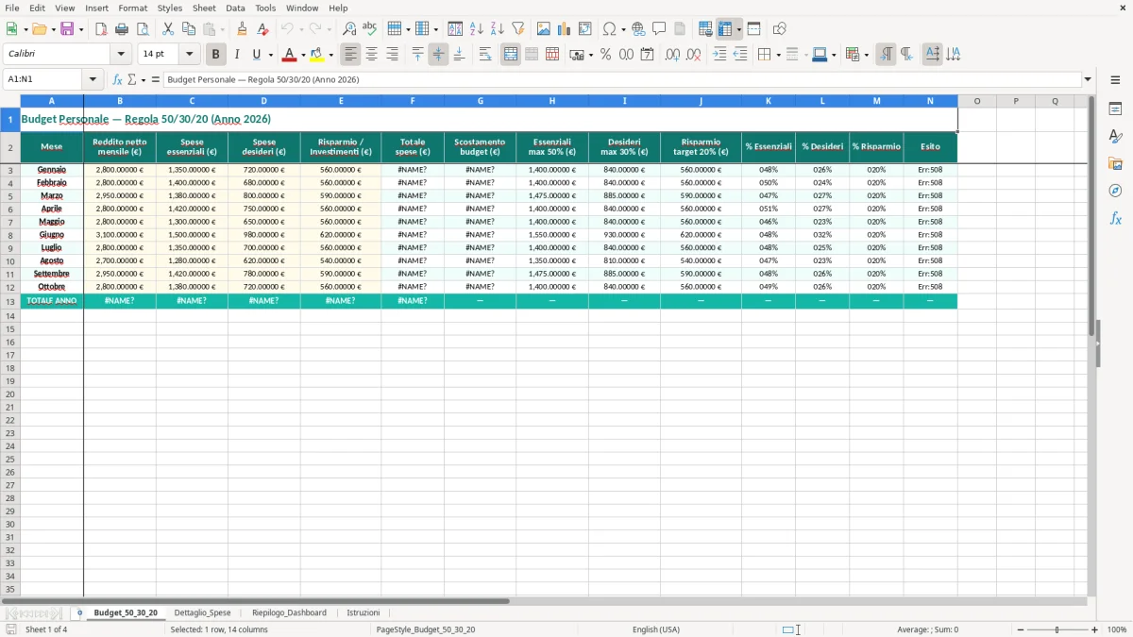
Task: Cut selection with the scissors icon
Action: (x=168, y=29)
